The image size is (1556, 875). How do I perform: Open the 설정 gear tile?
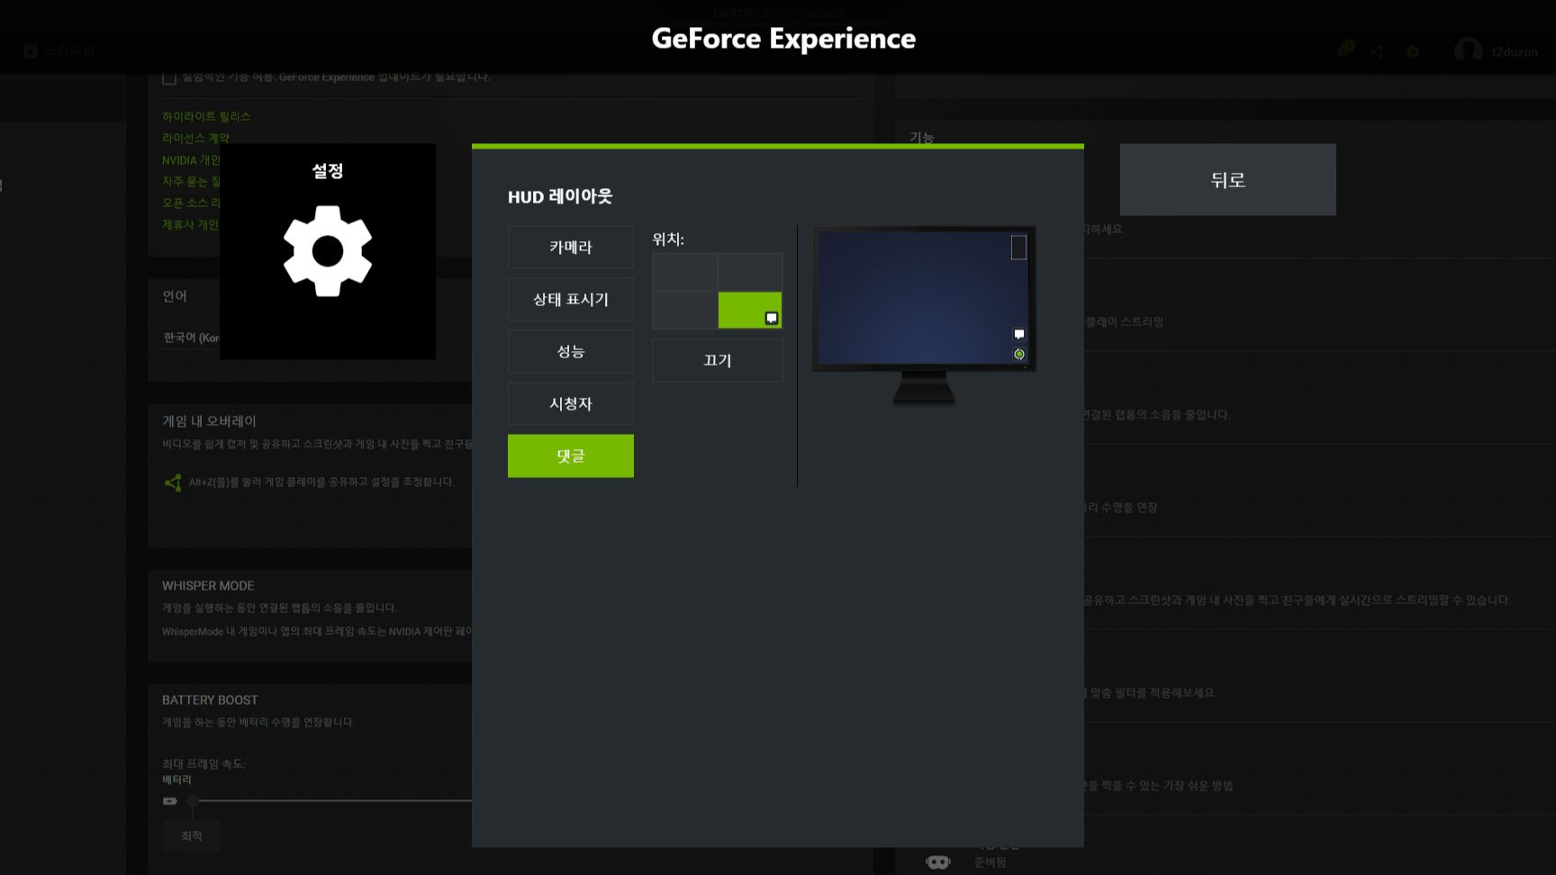click(328, 251)
